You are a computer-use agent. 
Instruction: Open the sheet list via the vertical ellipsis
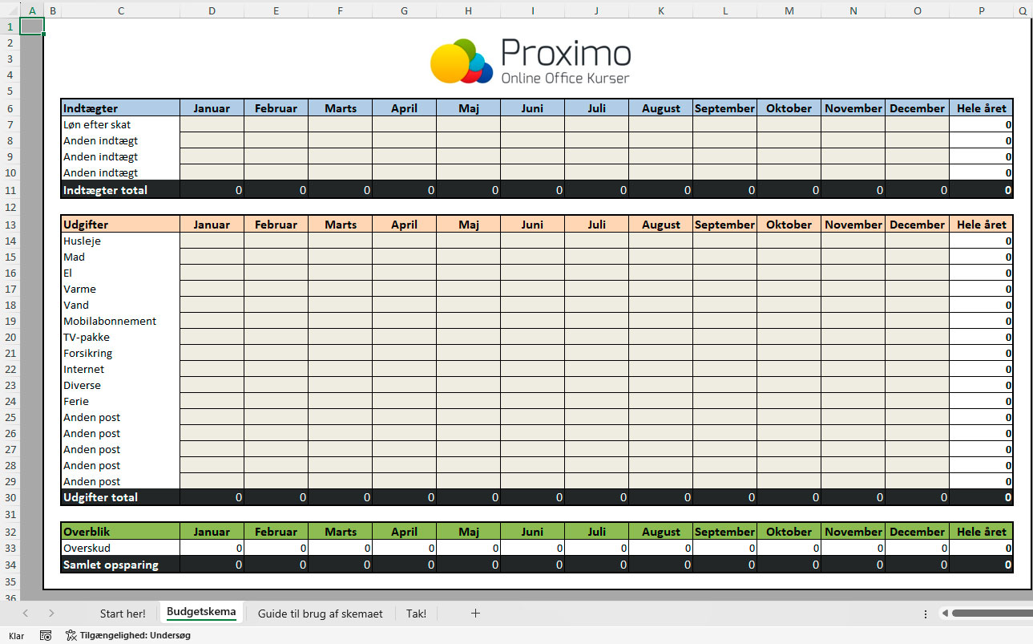926,613
